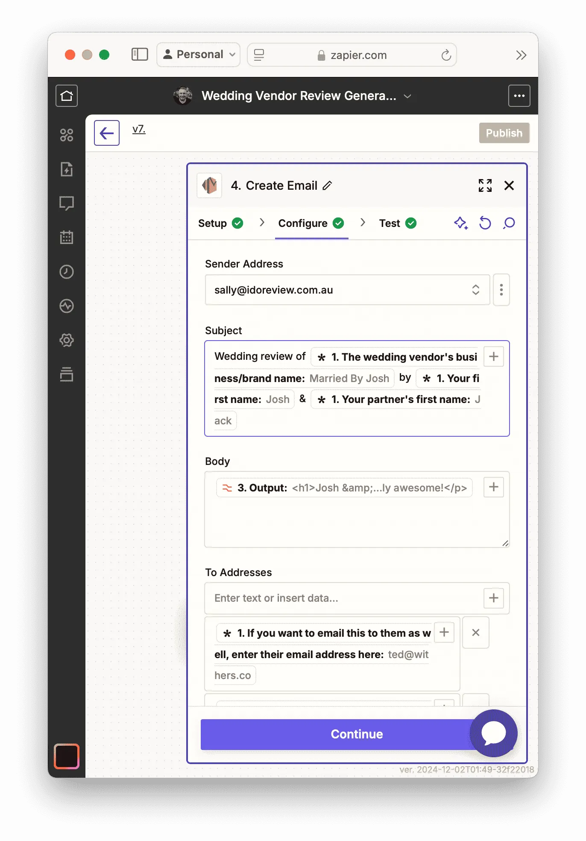Open the Zap file icon in sidebar
The width and height of the screenshot is (586, 841).
(x=67, y=169)
